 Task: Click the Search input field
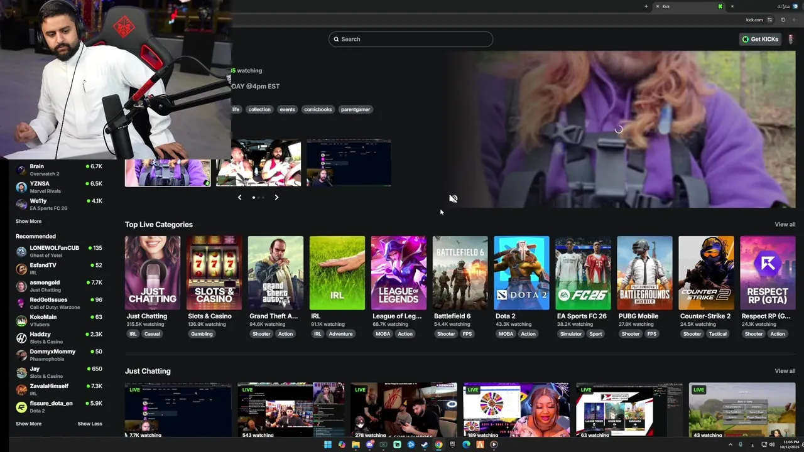click(411, 39)
